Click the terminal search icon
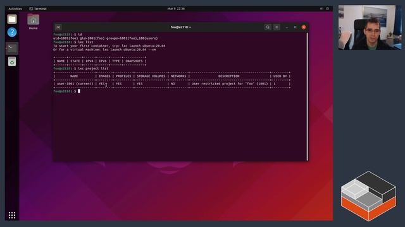The width and height of the screenshot is (405, 227). [x=268, y=27]
